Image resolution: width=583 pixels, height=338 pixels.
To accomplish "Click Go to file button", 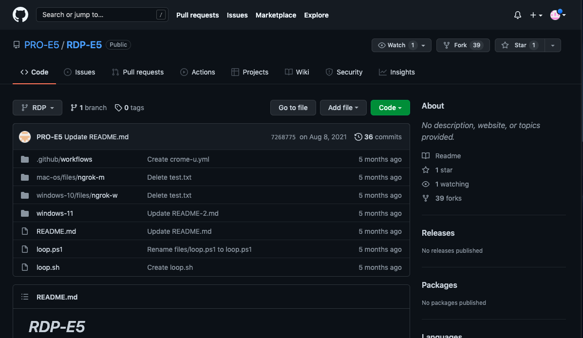I will click(293, 108).
